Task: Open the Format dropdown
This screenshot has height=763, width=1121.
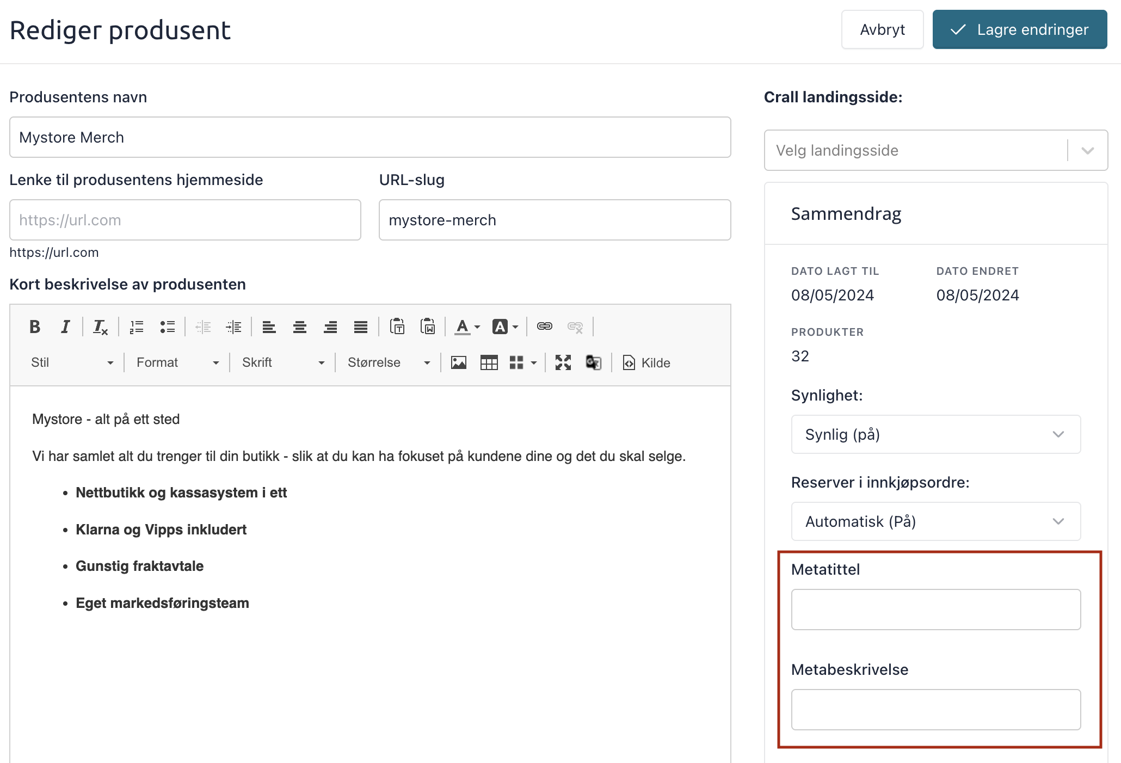Action: 178,362
